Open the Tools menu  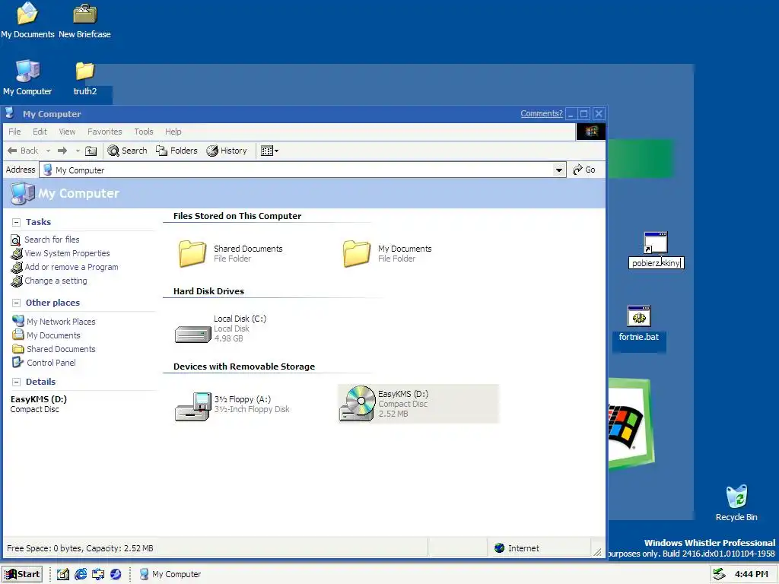click(x=144, y=132)
